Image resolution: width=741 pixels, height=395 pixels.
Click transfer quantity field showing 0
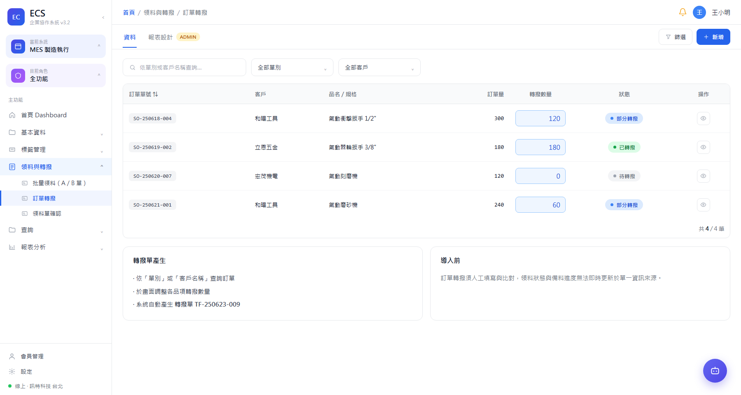(541, 176)
